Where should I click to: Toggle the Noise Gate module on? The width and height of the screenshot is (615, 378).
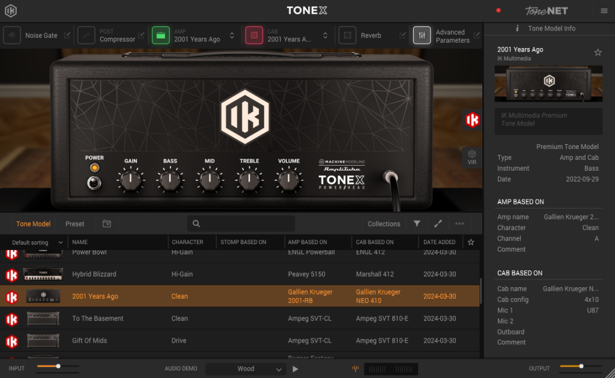[x=12, y=35]
